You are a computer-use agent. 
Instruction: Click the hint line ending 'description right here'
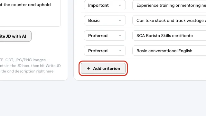[x=27, y=71]
